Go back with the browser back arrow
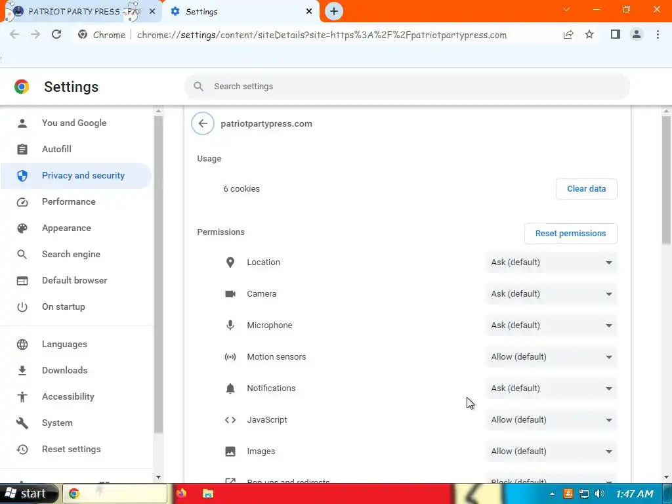 (14, 35)
